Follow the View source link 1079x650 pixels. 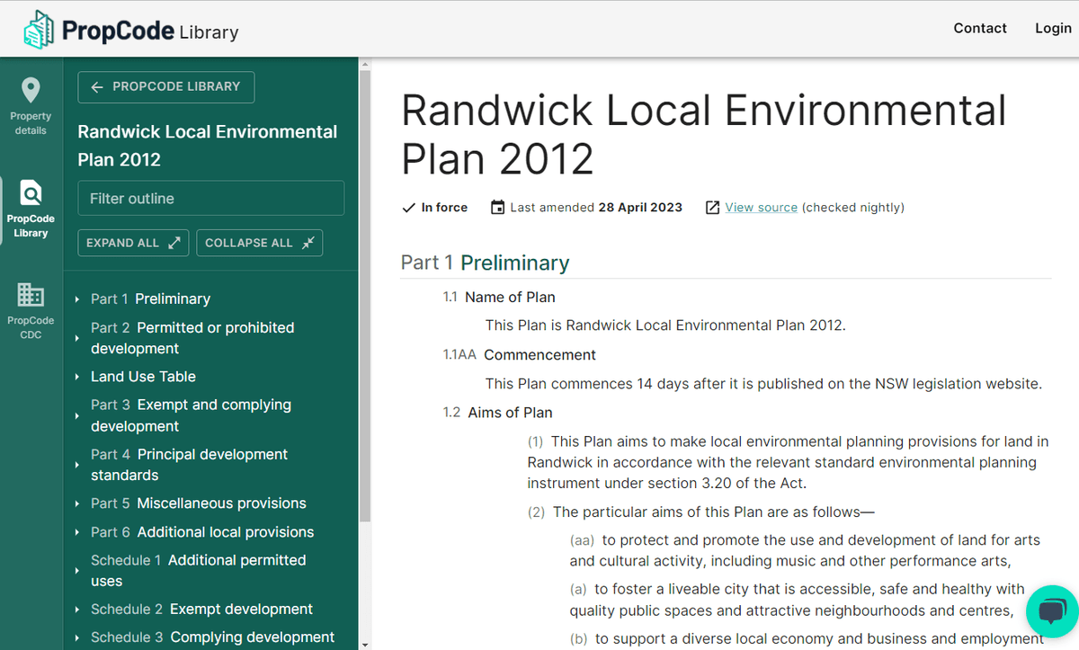761,208
